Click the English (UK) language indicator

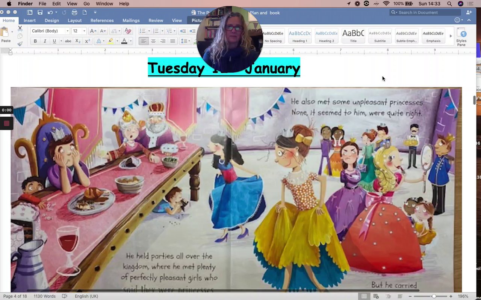tap(86, 296)
